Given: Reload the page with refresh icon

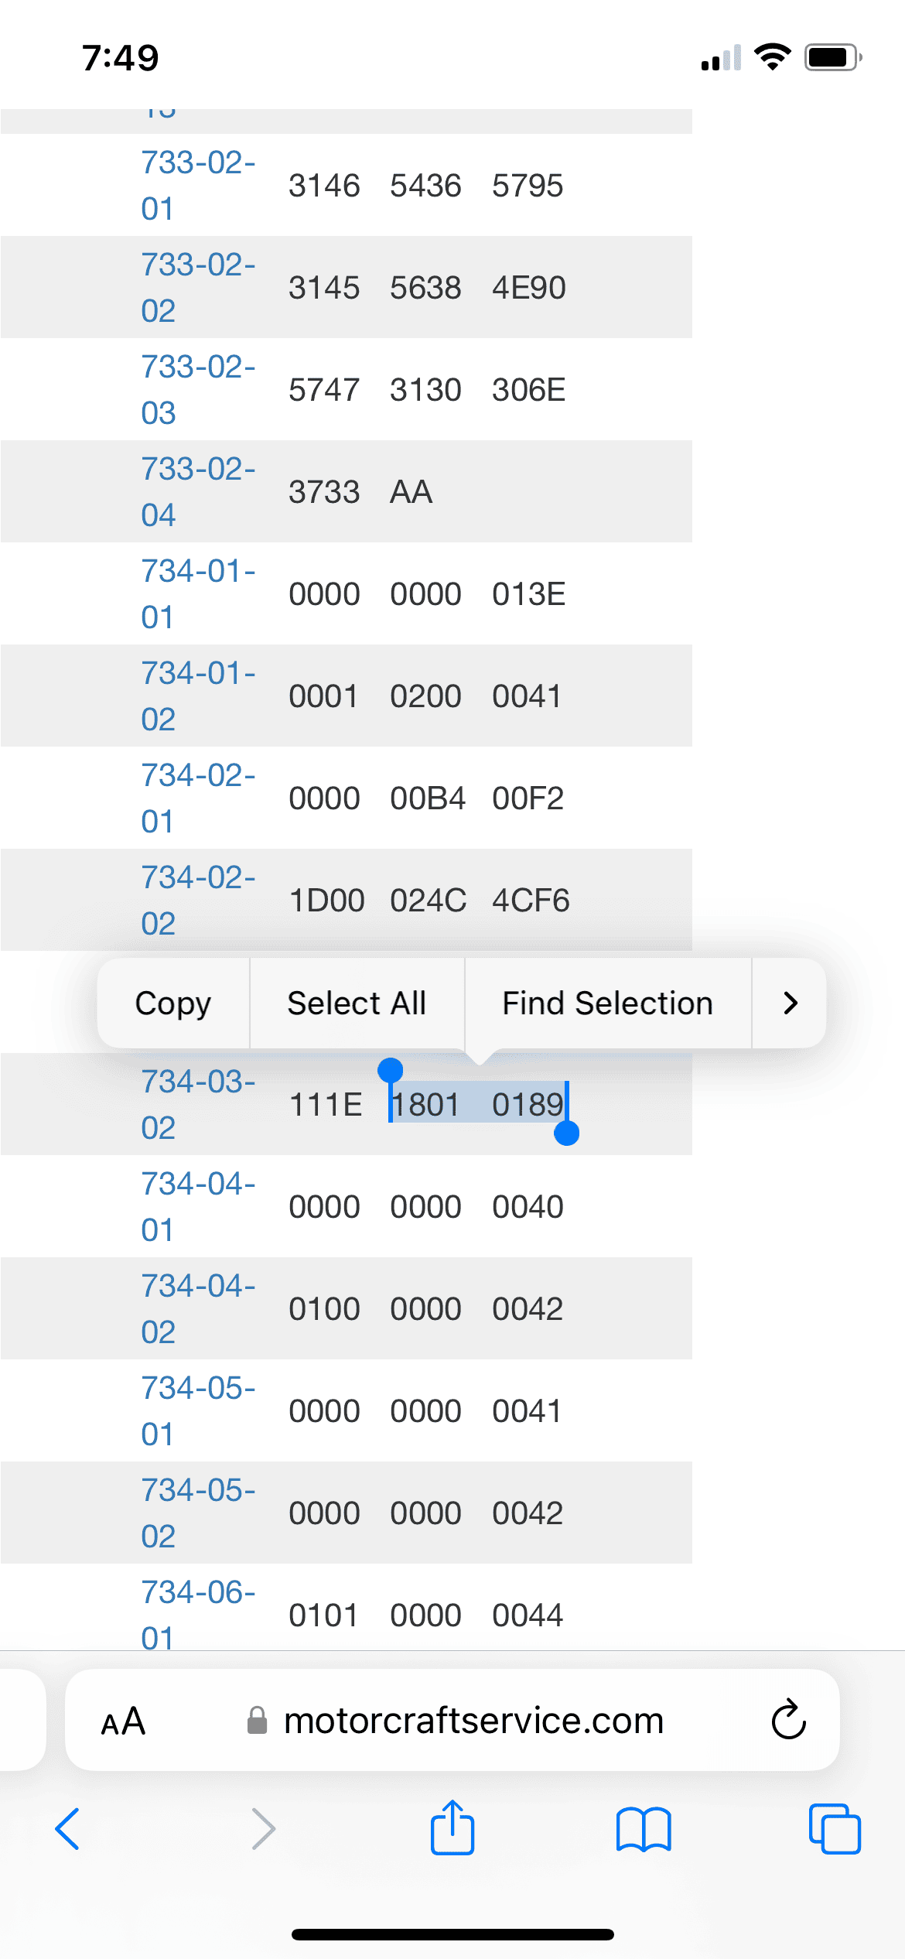Looking at the screenshot, I should coord(788,1720).
